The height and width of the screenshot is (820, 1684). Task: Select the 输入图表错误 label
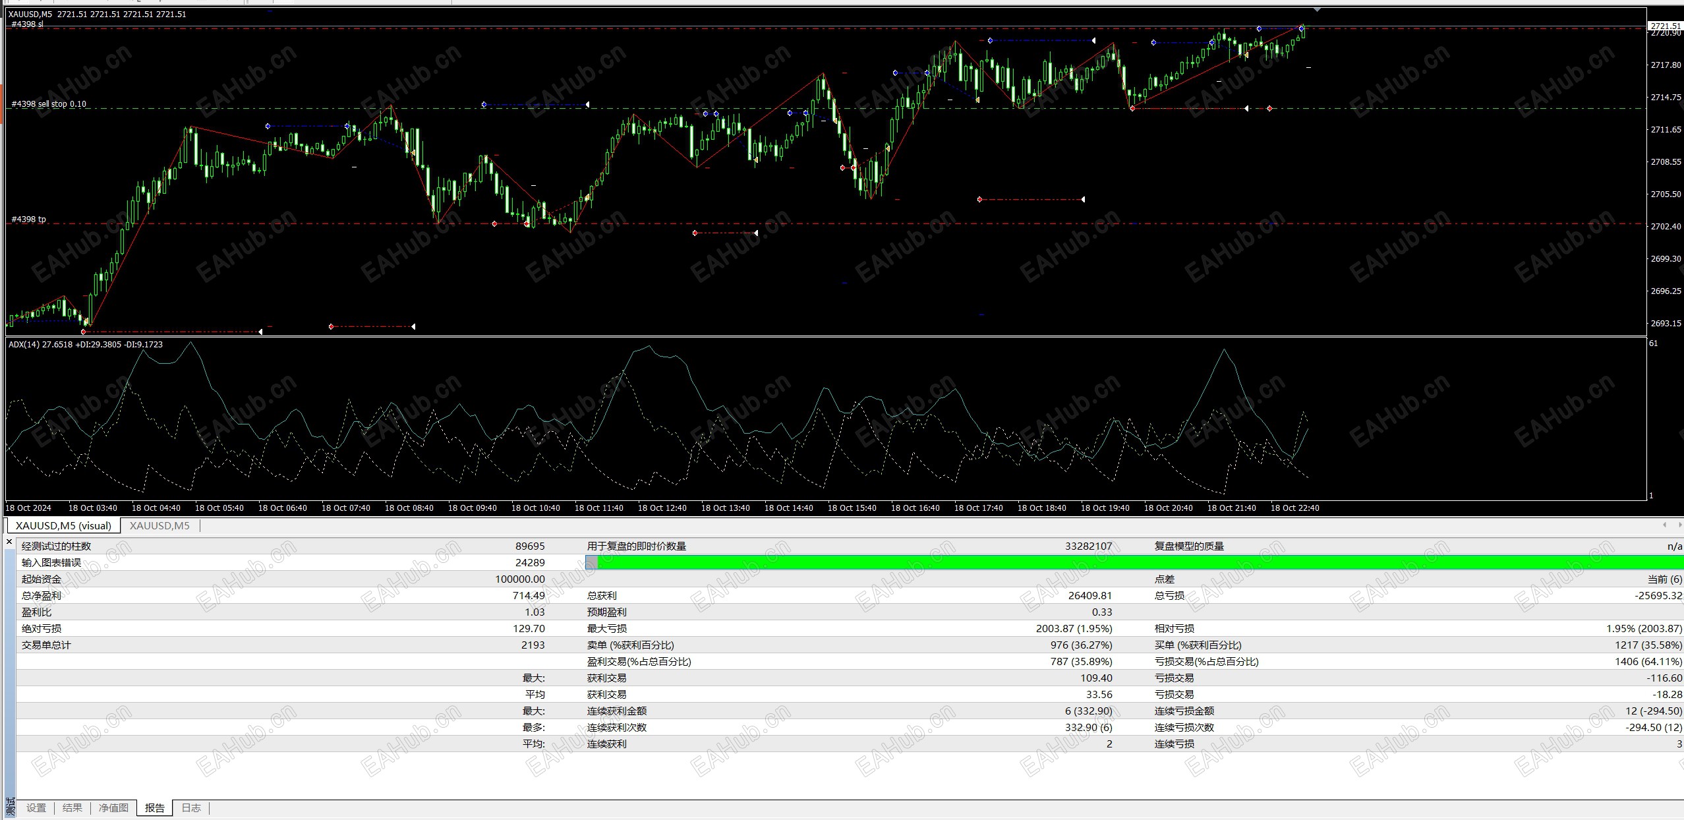[51, 562]
